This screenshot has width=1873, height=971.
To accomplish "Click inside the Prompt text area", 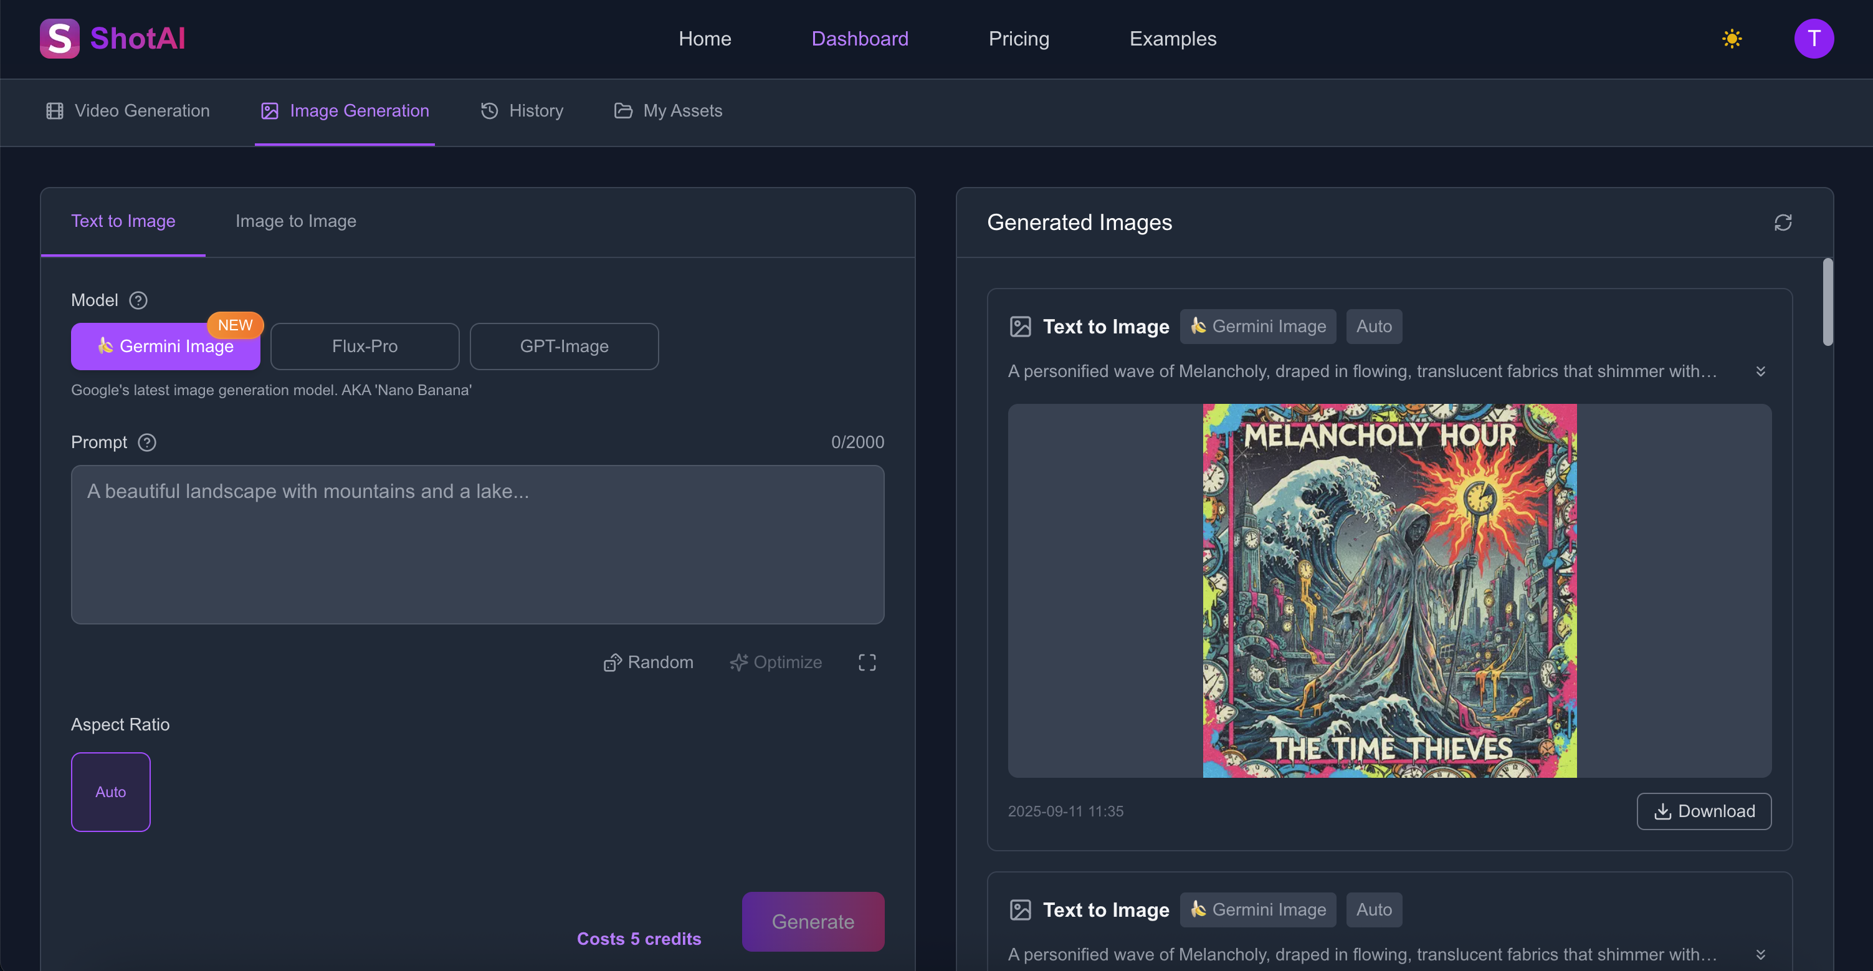I will click(x=477, y=545).
